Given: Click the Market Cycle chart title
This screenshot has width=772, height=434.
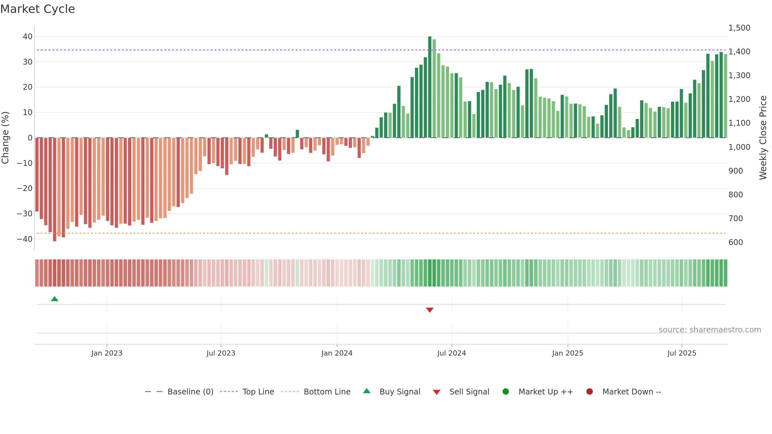Looking at the screenshot, I should point(38,9).
